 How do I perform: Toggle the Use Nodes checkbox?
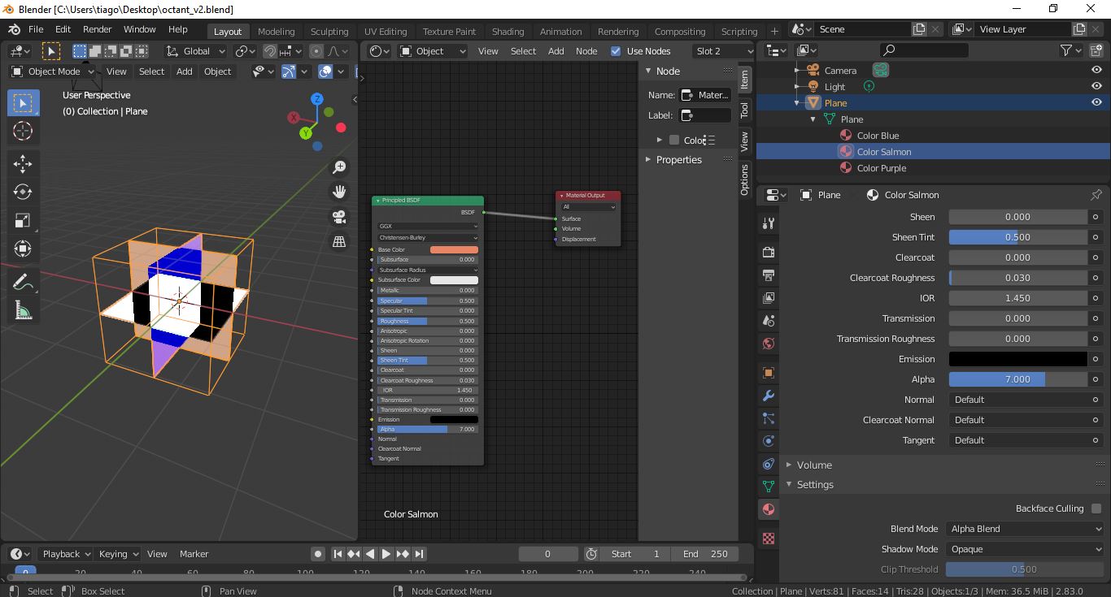pyautogui.click(x=616, y=51)
